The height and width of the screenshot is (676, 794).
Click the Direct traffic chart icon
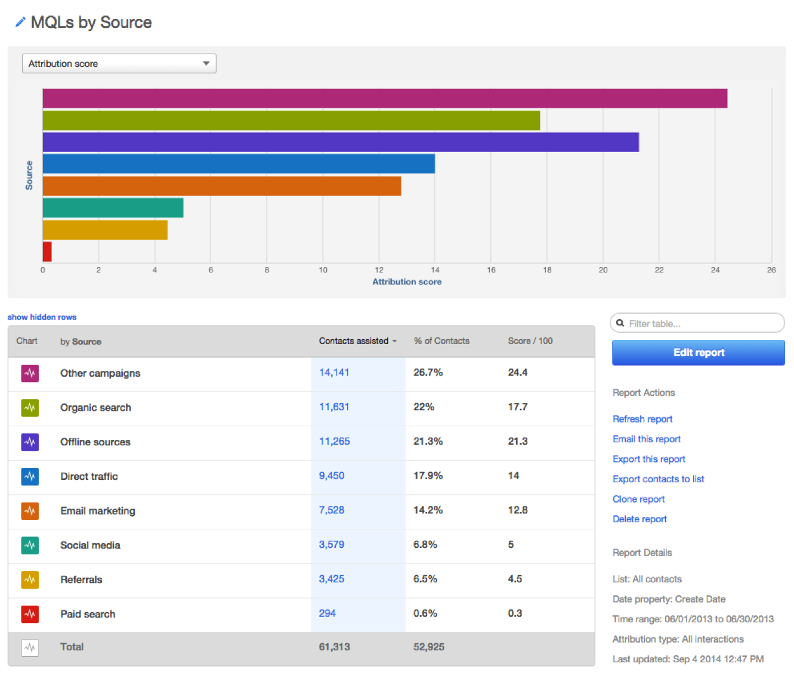click(x=30, y=476)
